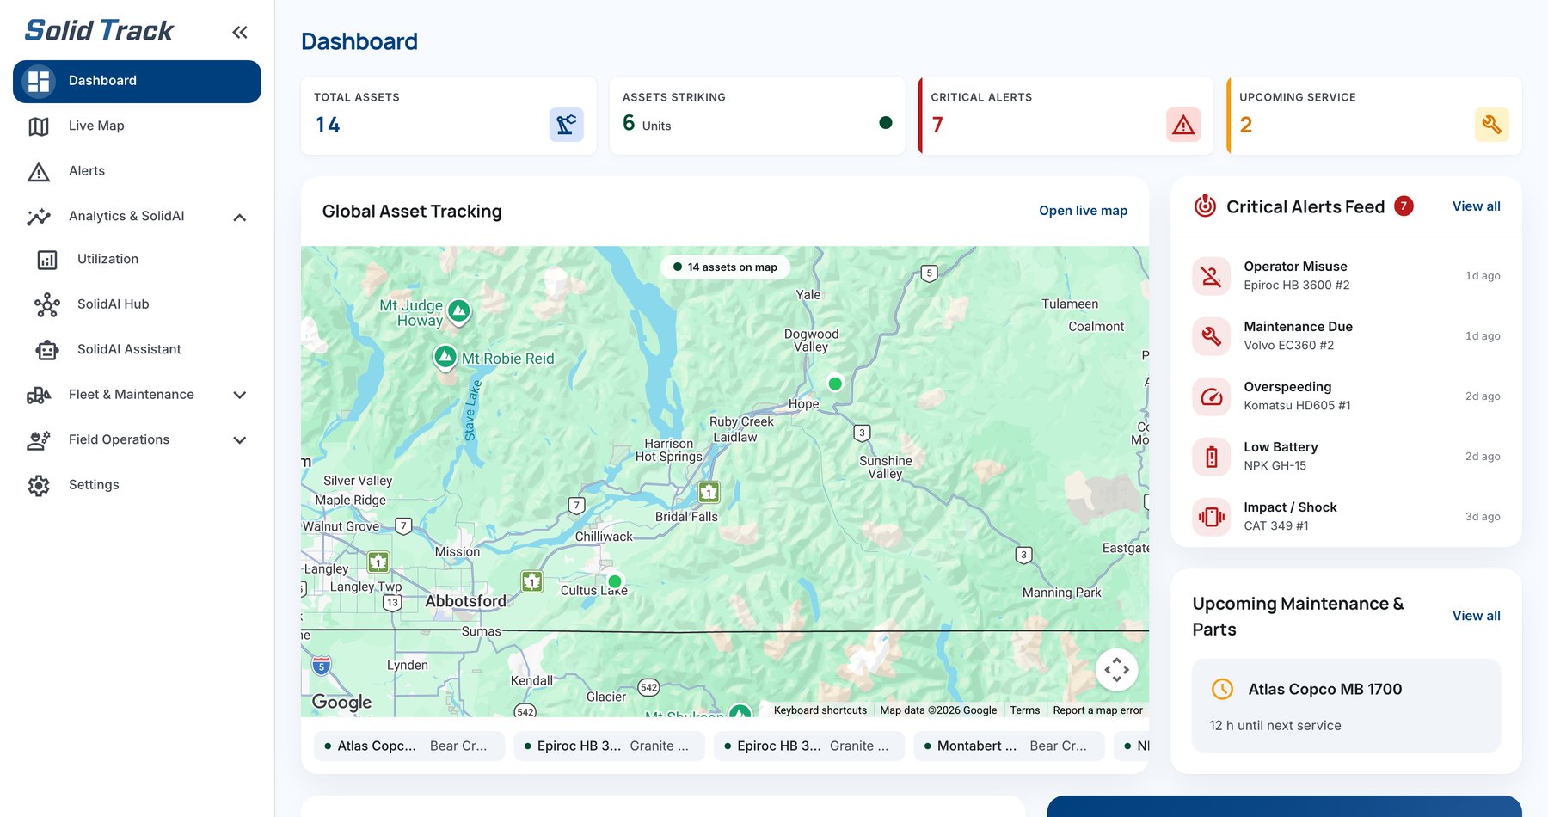This screenshot has width=1548, height=817.
Task: Click the Total Assets excavator icon
Action: 566,125
